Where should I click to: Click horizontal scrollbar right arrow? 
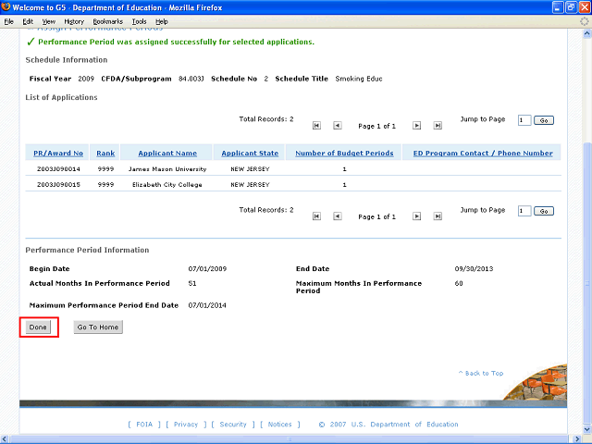(577, 439)
